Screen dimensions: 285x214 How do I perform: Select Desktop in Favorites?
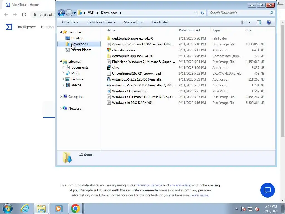pos(77,38)
